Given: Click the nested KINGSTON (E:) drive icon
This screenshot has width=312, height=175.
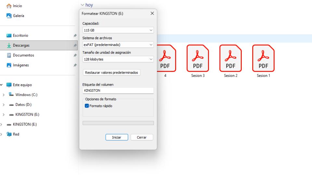Looking at the screenshot, I should coord(11,115).
